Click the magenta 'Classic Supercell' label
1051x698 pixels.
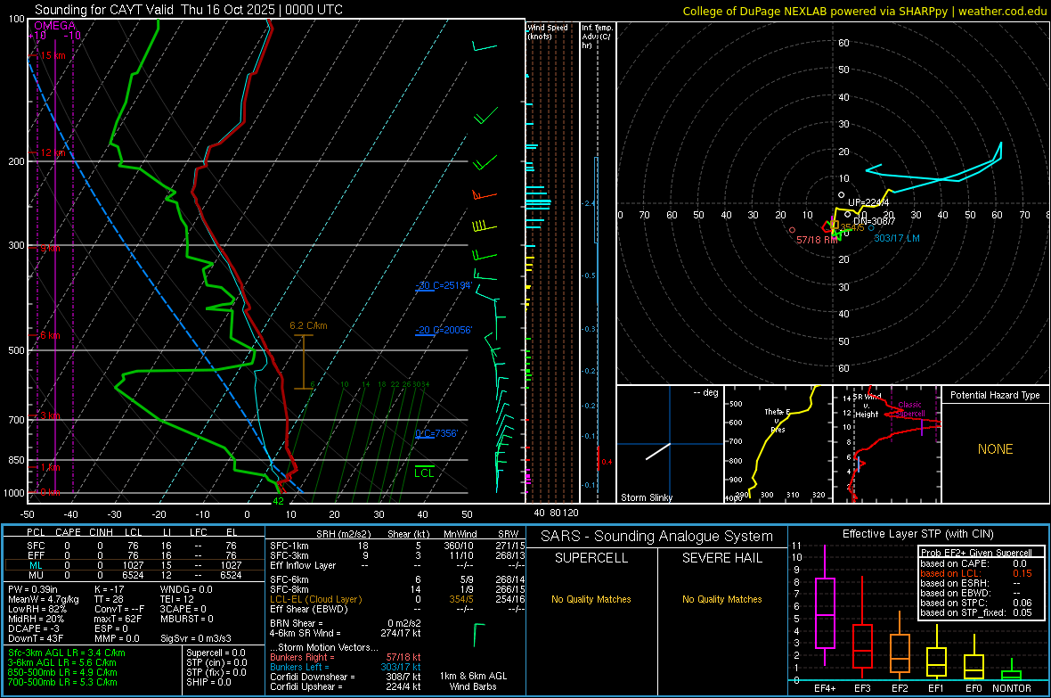click(x=910, y=409)
